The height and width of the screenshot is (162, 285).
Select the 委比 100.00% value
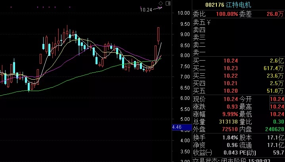[227, 14]
